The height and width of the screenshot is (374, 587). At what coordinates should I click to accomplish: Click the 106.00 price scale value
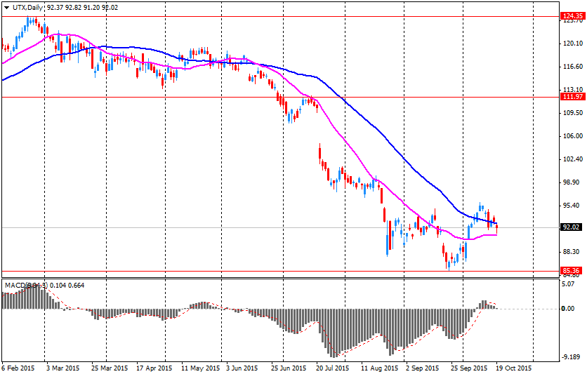[x=573, y=136]
